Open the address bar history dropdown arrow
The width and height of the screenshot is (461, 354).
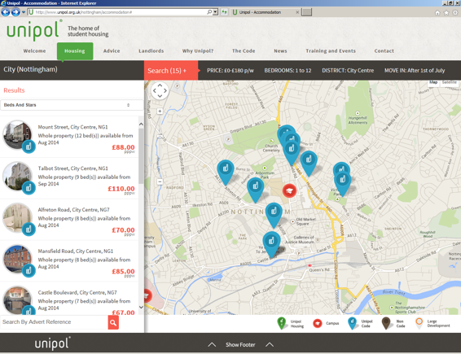[x=216, y=12]
